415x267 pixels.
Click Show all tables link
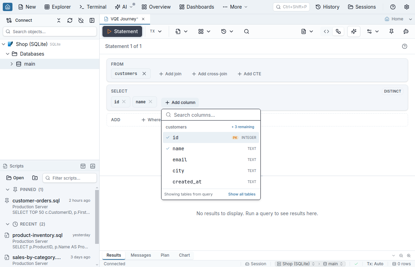click(242, 194)
